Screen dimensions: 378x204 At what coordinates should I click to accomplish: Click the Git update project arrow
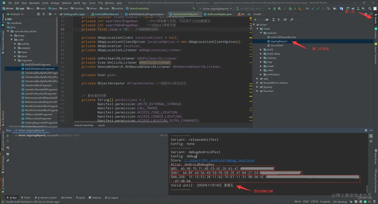pos(313,8)
